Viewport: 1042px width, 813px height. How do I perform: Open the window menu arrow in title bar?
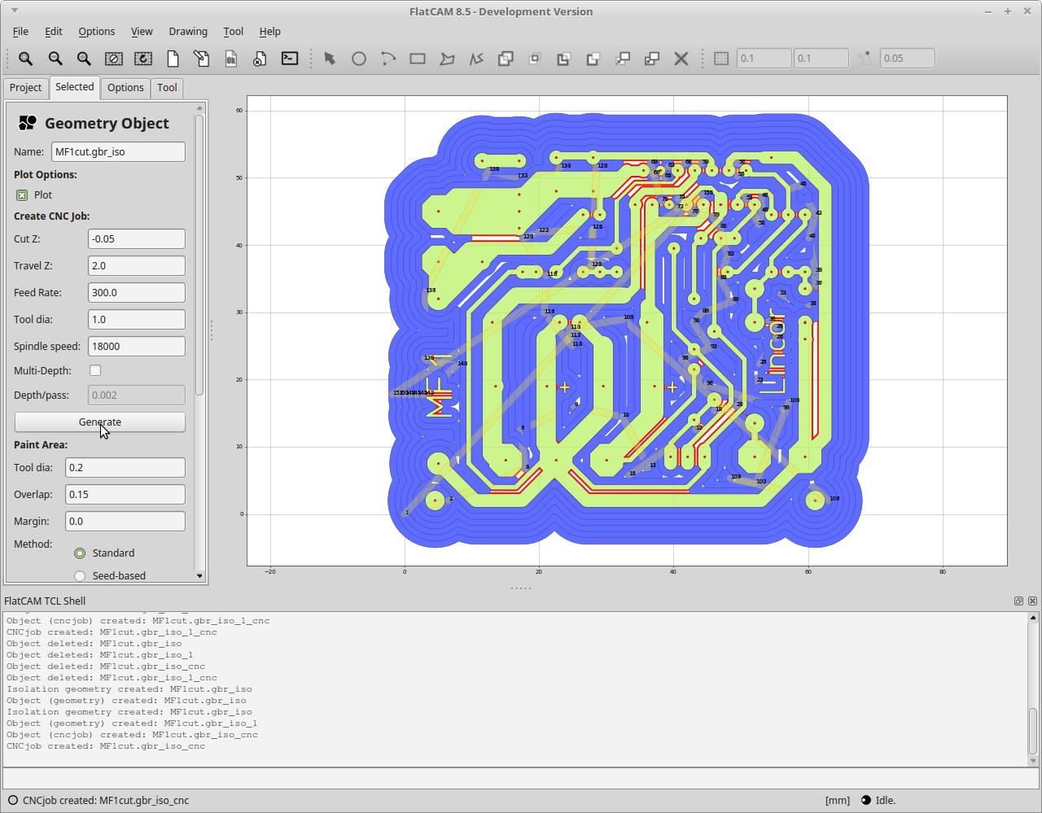[x=14, y=11]
